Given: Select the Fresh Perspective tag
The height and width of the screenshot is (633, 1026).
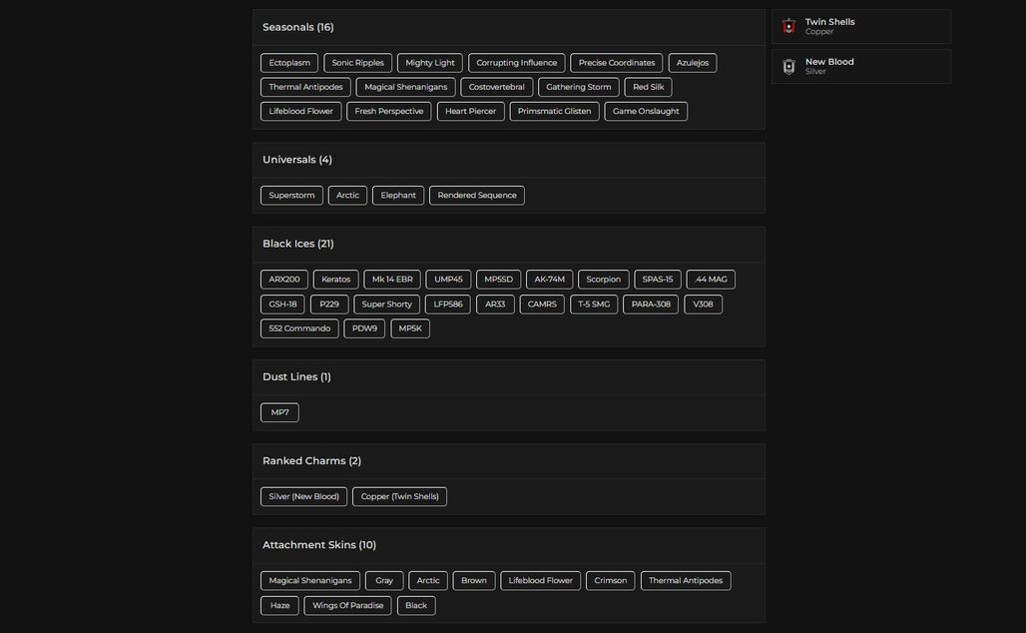Looking at the screenshot, I should click(x=388, y=111).
